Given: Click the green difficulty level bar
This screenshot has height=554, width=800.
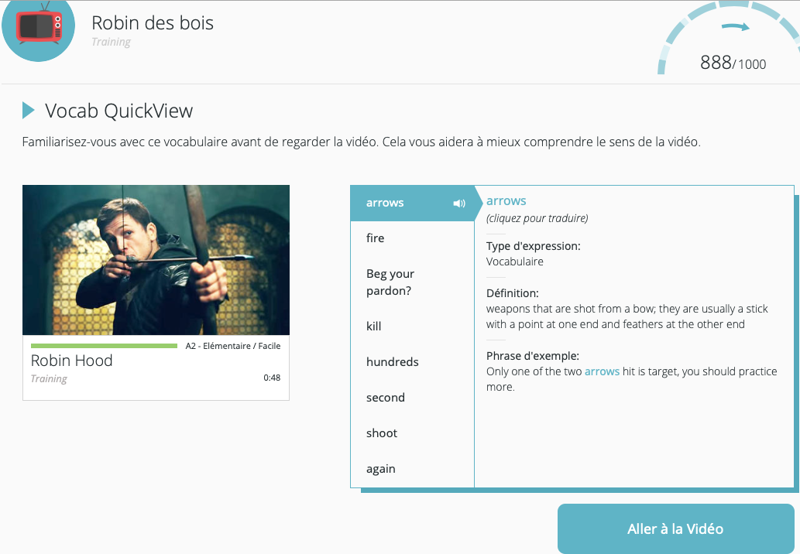Looking at the screenshot, I should point(104,346).
